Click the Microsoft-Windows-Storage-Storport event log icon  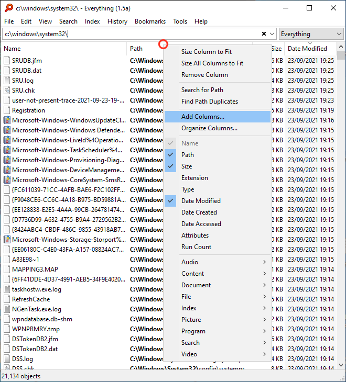(x=7, y=240)
